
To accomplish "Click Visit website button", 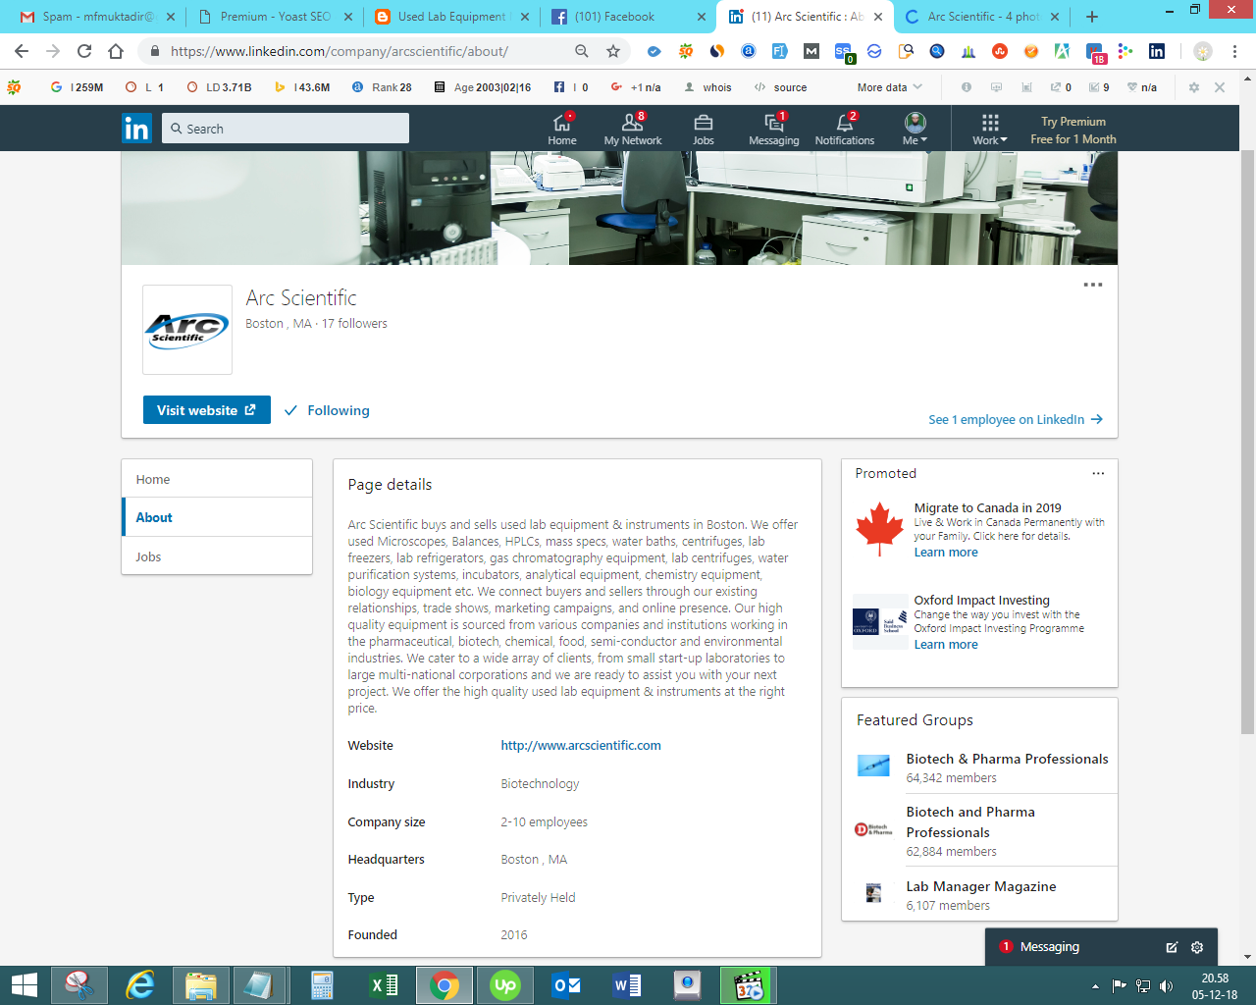I will (x=207, y=410).
